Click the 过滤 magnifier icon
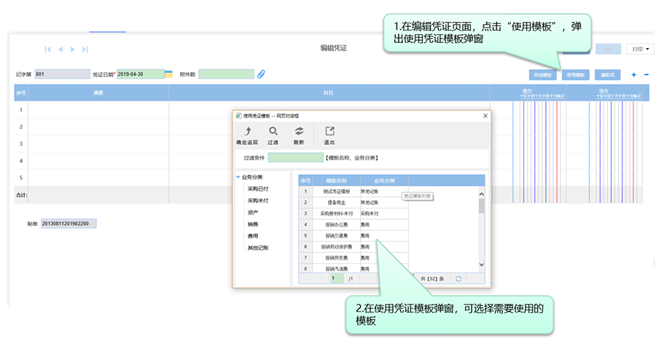This screenshot has width=656, height=349. 273,131
